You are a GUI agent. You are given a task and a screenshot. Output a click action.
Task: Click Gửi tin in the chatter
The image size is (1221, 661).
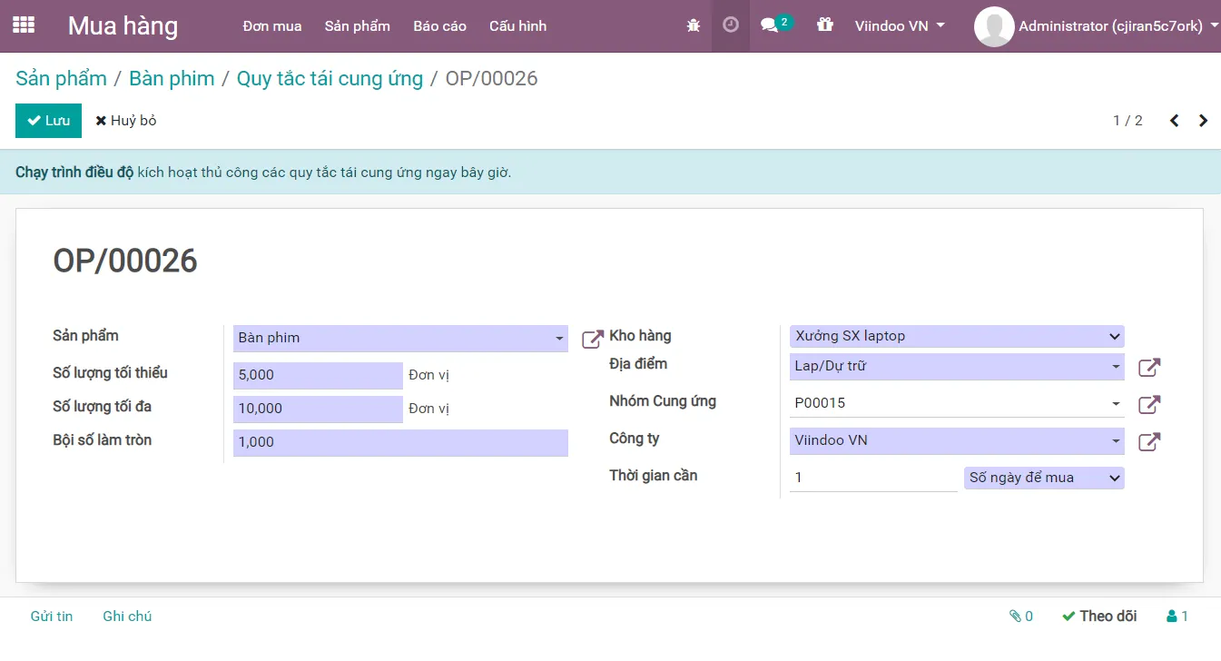(52, 616)
